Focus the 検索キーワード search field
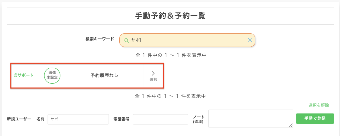Screen dimensions: 340x136 tap(189, 40)
